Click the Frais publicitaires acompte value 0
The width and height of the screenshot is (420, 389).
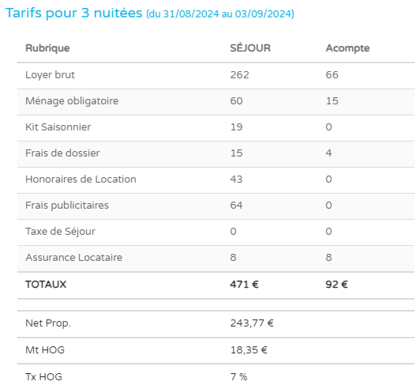(x=328, y=206)
